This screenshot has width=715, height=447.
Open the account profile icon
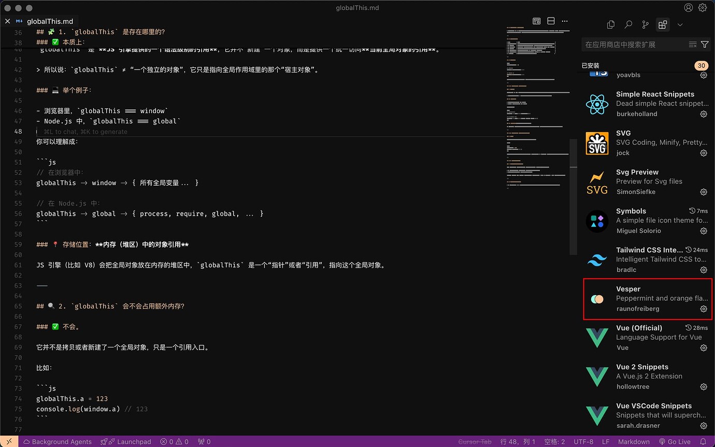[x=688, y=8]
